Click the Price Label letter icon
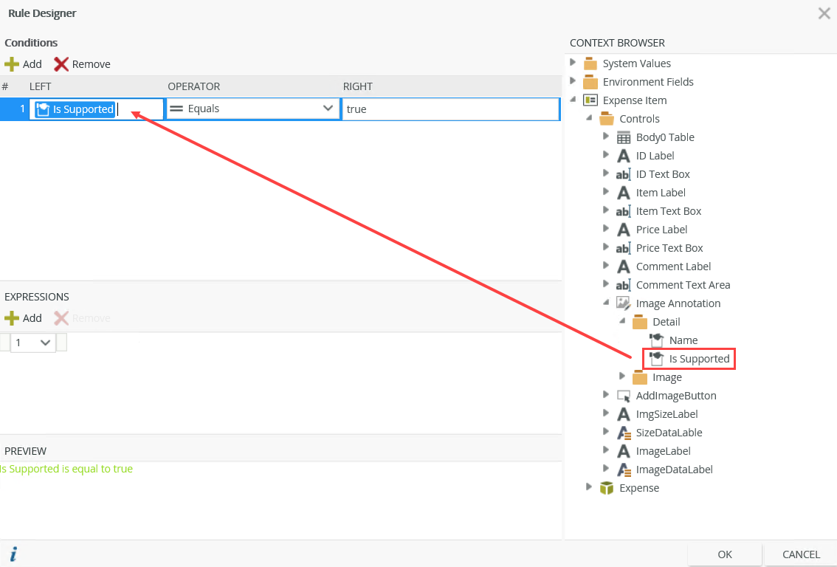Viewport: 837px width, 567px height. point(623,230)
